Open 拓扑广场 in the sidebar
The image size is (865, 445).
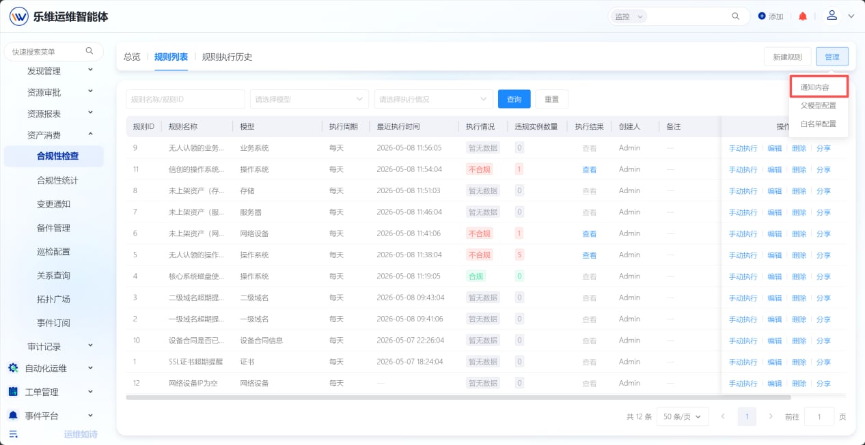[53, 299]
